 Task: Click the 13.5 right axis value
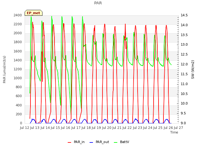tap(184, 35)
